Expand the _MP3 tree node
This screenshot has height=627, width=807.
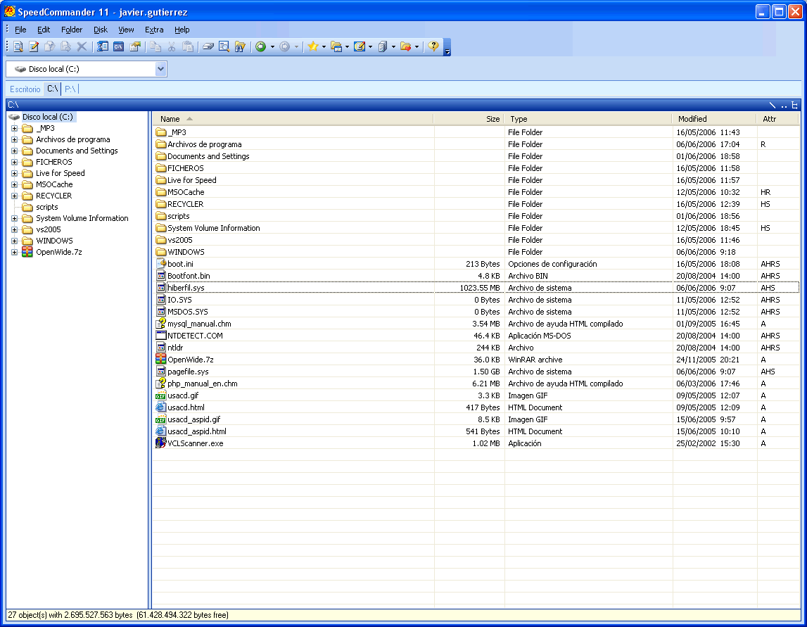tap(14, 128)
